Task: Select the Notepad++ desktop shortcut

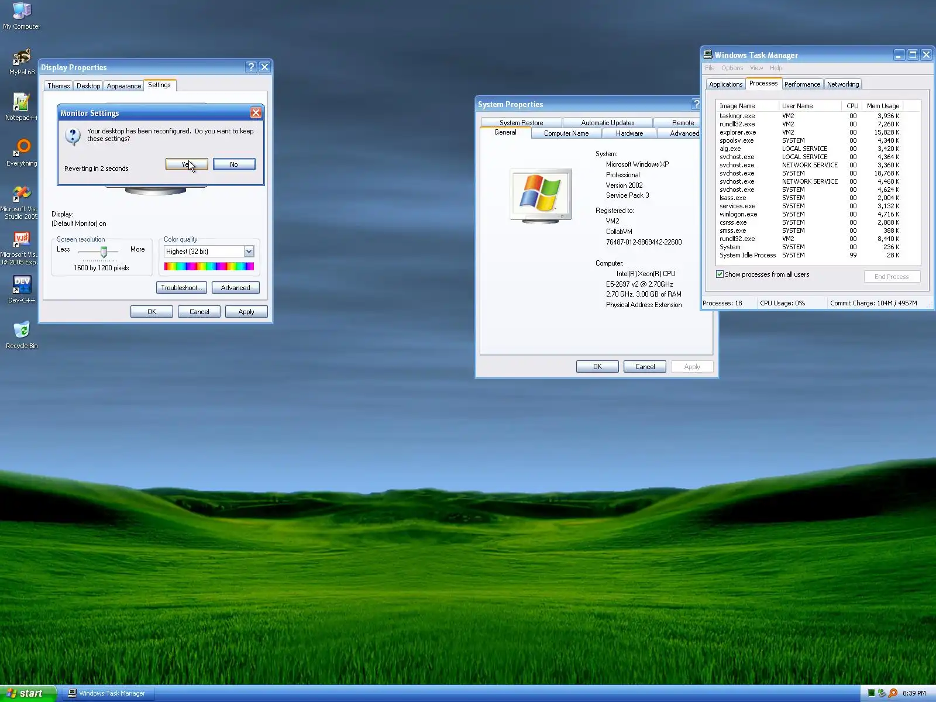Action: (22, 107)
